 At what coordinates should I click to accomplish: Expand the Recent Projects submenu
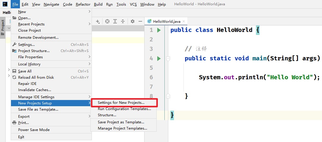pos(51,24)
